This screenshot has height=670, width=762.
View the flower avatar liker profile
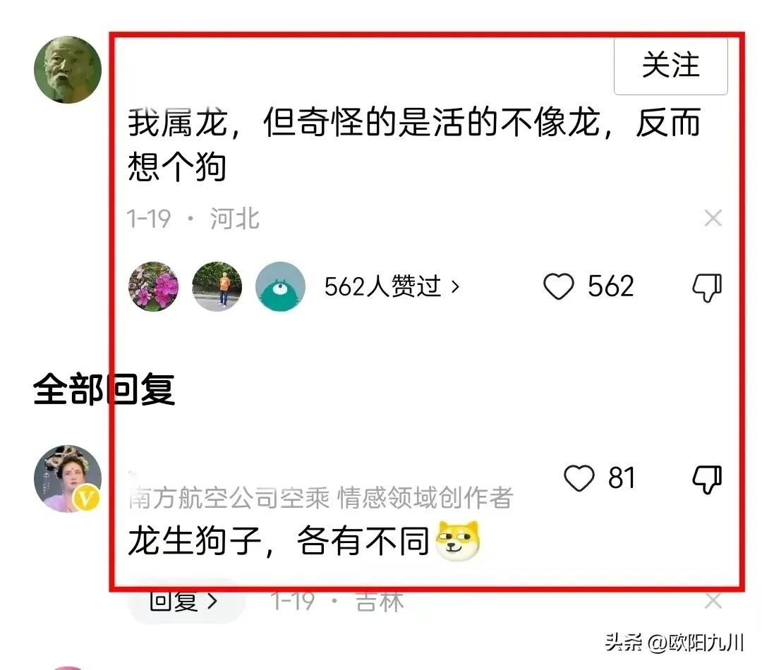coord(154,286)
